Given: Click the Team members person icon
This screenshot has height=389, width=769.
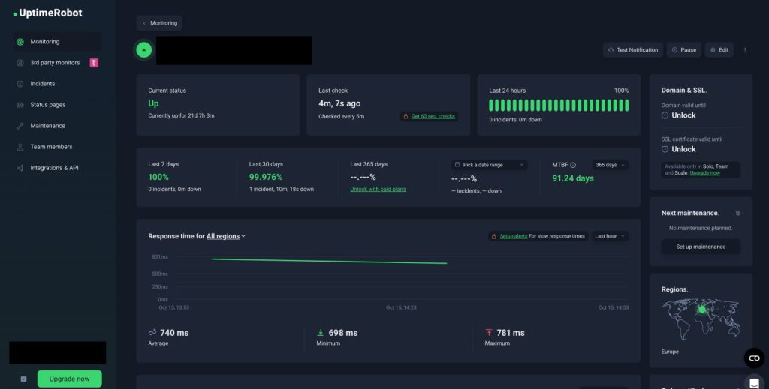Looking at the screenshot, I should [20, 148].
